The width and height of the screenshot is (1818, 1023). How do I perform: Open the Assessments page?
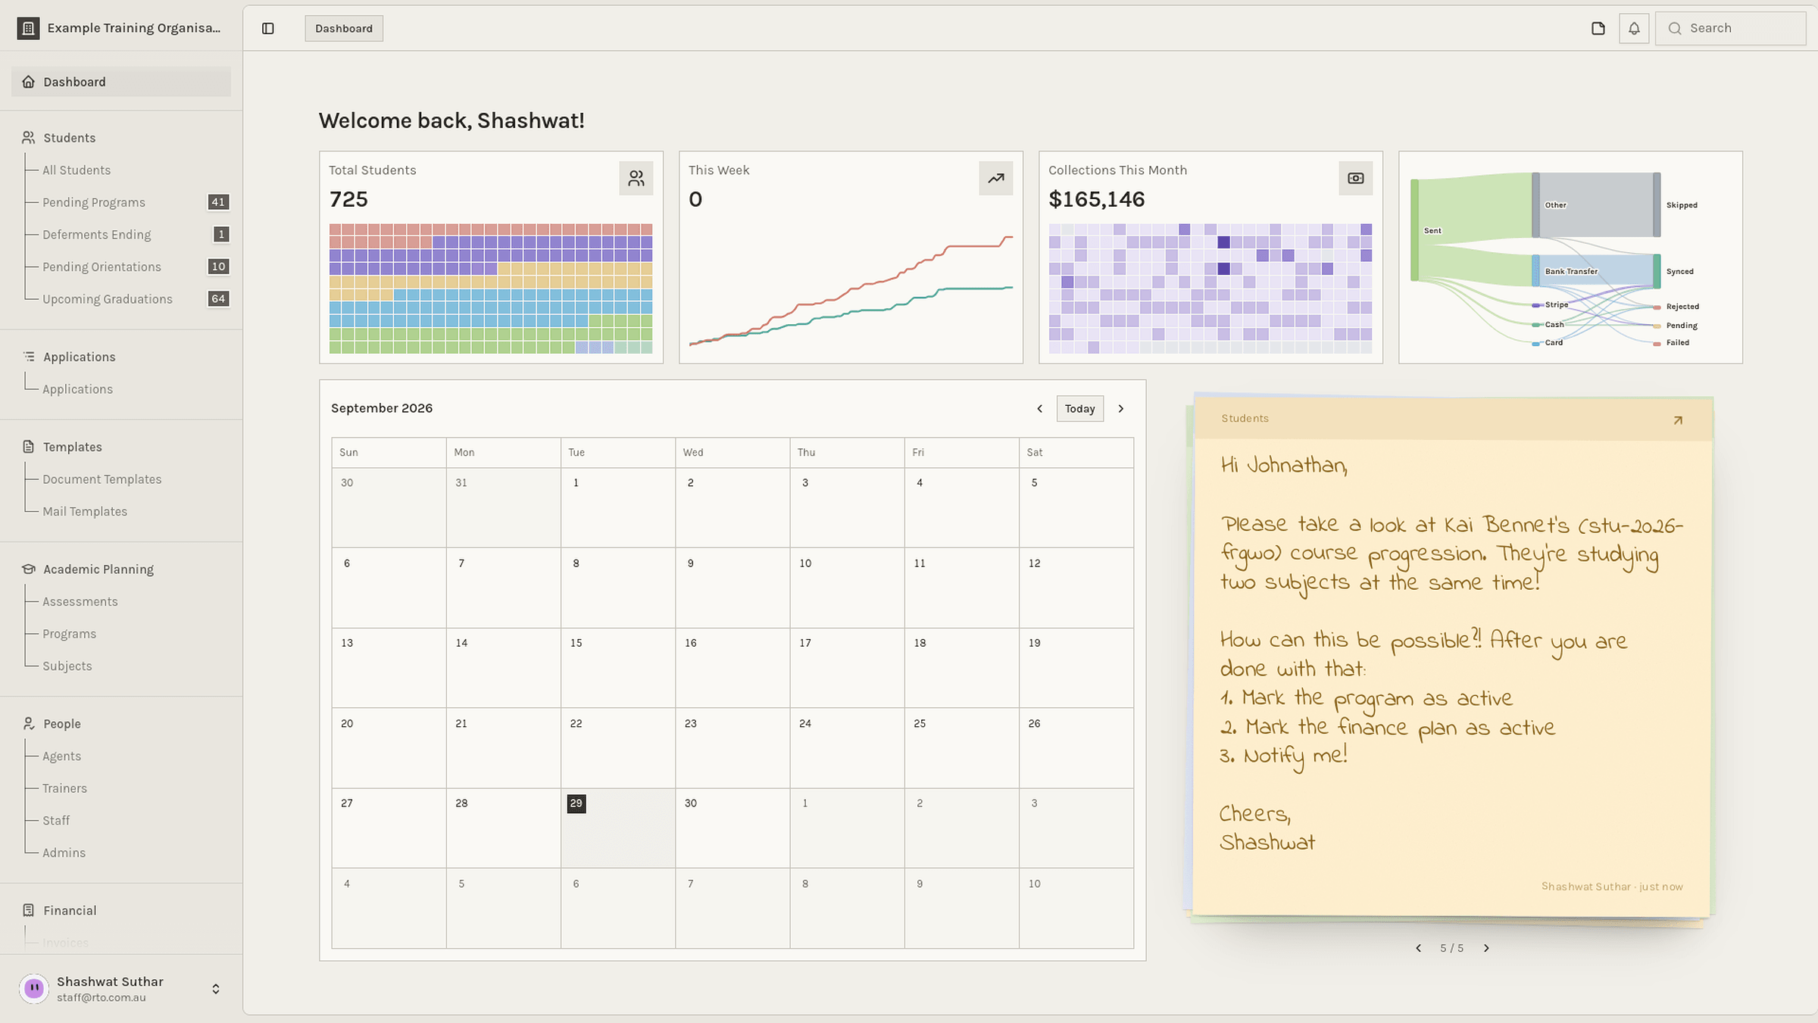click(x=80, y=602)
